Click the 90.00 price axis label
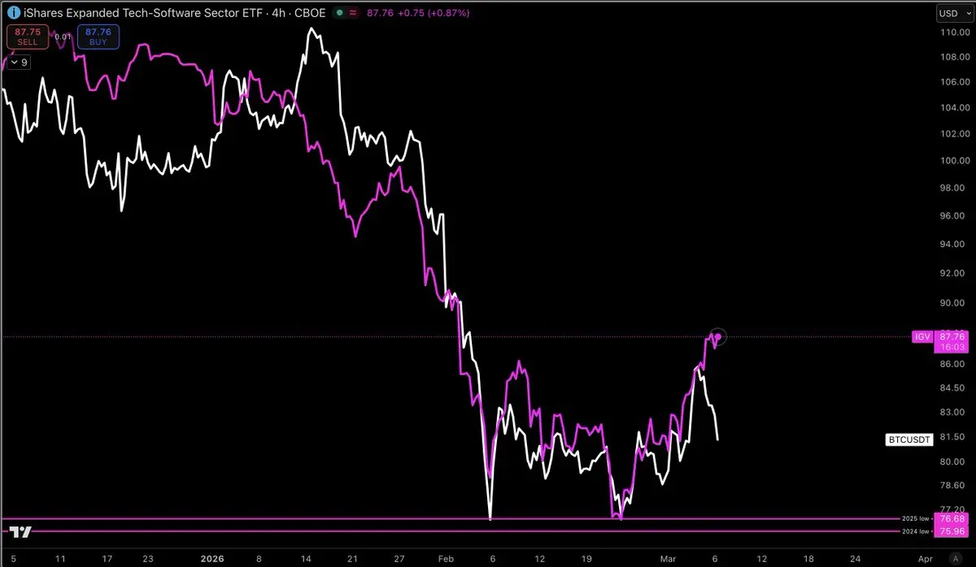 [952, 303]
